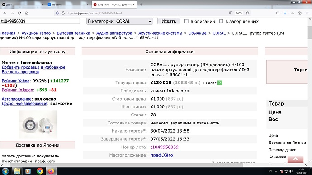The height and width of the screenshot is (175, 312).
Task: Open 'Все лоты продавца' link
Action: point(20,72)
